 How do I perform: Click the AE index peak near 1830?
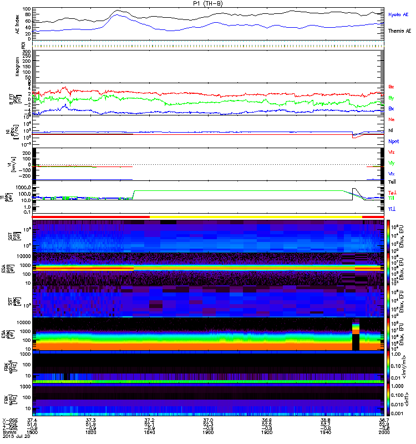(x=118, y=11)
